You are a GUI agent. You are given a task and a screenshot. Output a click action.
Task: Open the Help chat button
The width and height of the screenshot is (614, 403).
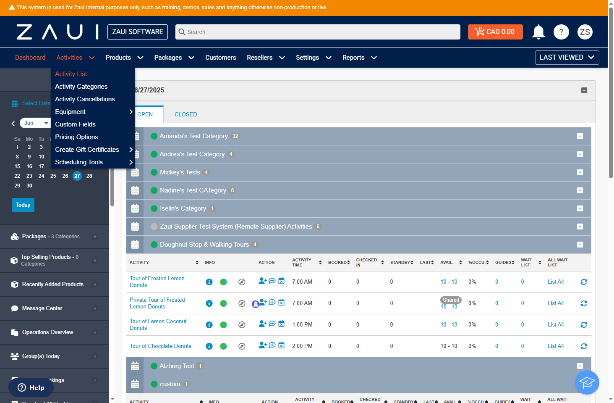(x=31, y=388)
